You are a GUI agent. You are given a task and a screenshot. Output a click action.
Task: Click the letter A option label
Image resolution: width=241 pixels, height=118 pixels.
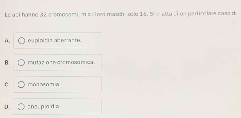point(7,41)
